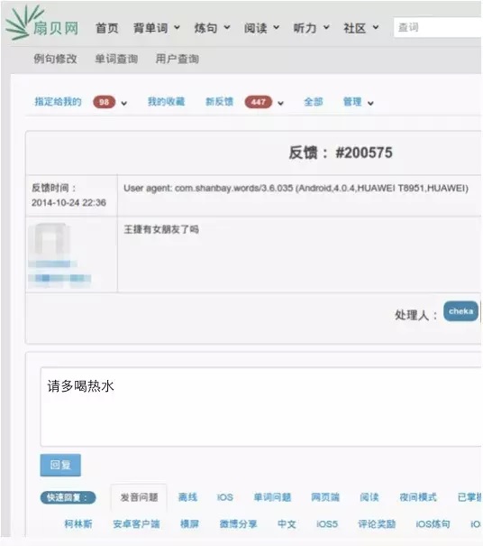Expand the arrow next to the 98 badge
483x546 pixels.
click(x=123, y=104)
